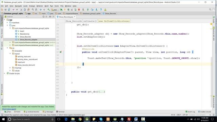The height and width of the screenshot is (122, 217).
Task: Select MainActivity in project tree
Action: point(24,34)
